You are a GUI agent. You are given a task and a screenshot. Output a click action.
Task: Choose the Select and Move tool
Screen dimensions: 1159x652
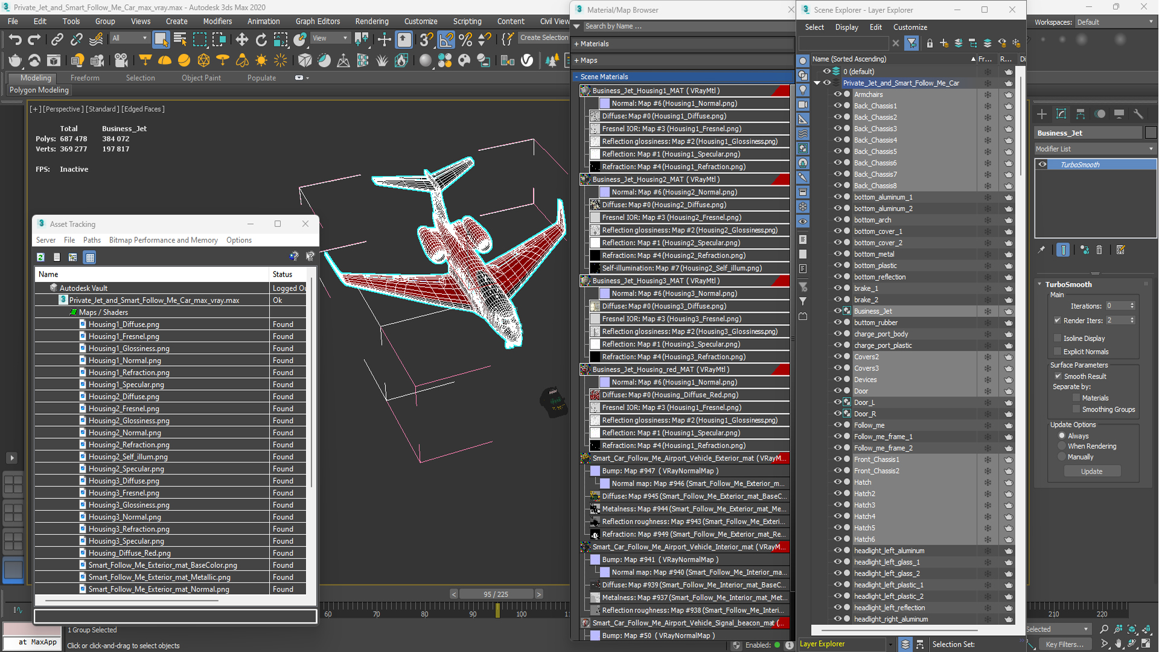tap(241, 40)
